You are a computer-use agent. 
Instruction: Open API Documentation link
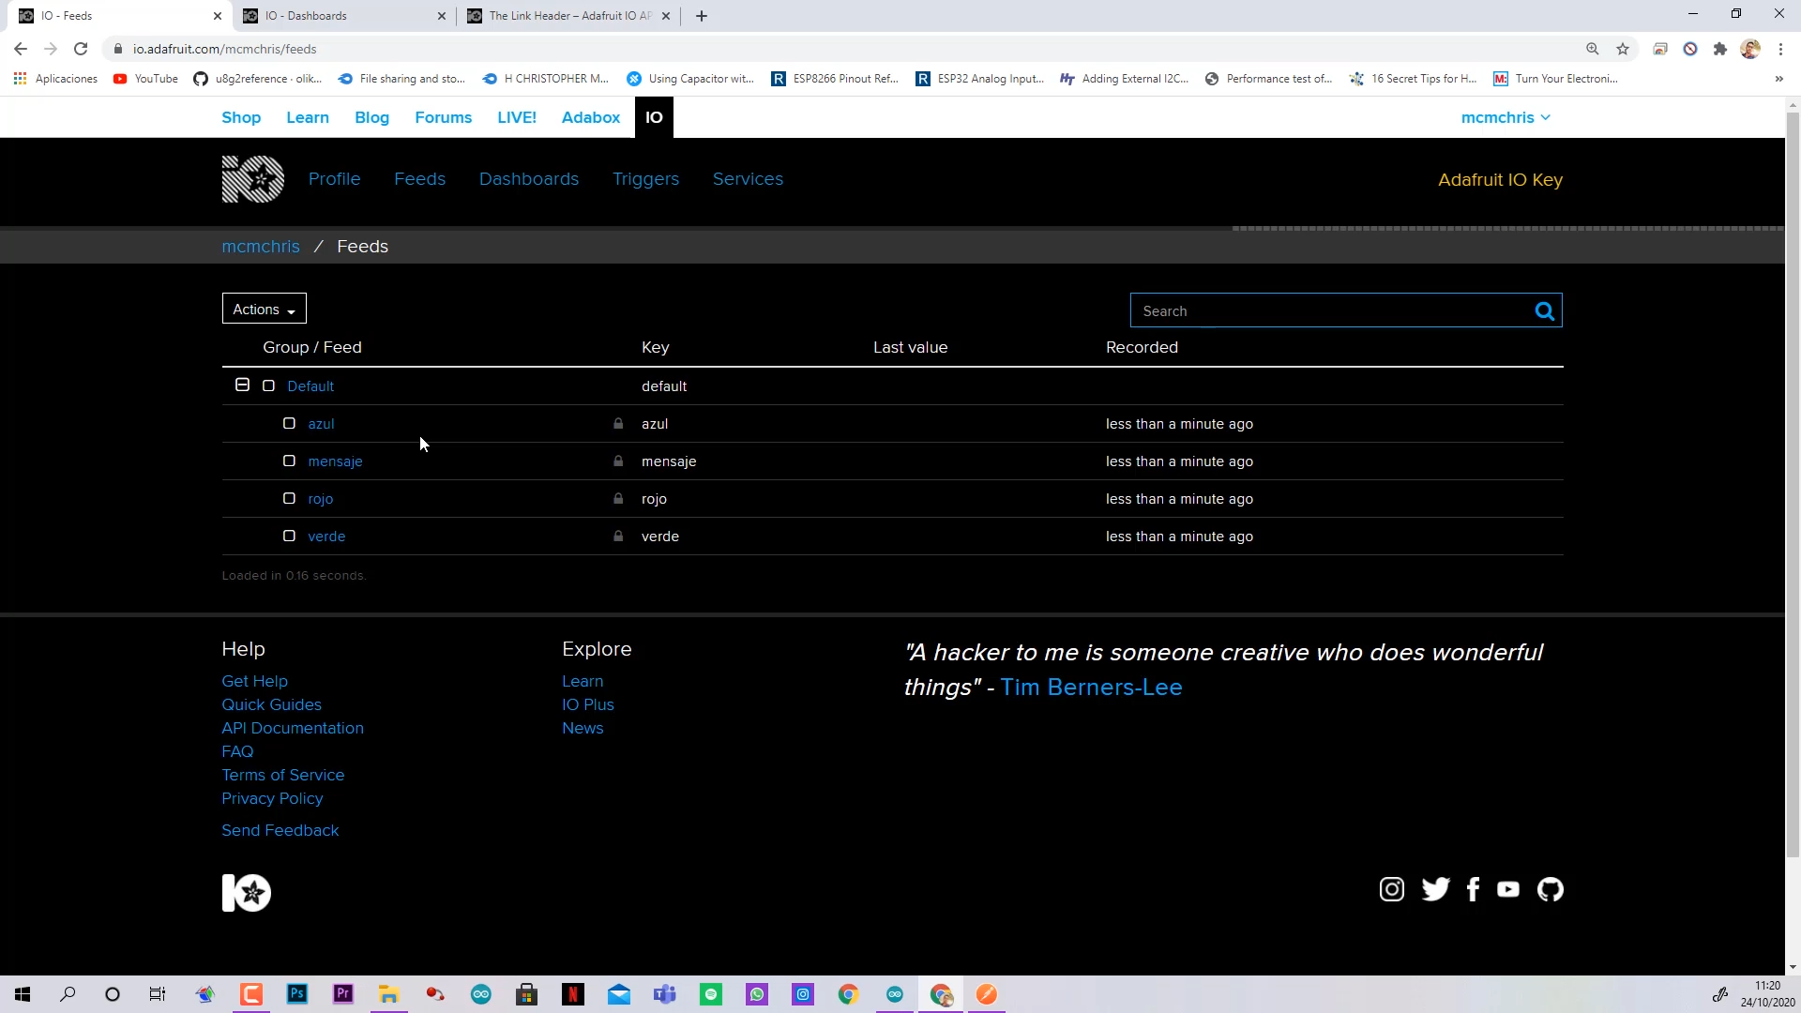pos(293,729)
